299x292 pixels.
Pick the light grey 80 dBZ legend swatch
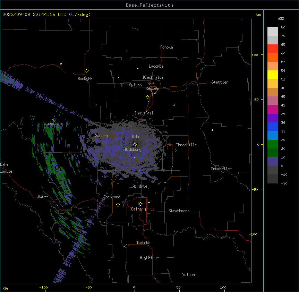pos(273,32)
